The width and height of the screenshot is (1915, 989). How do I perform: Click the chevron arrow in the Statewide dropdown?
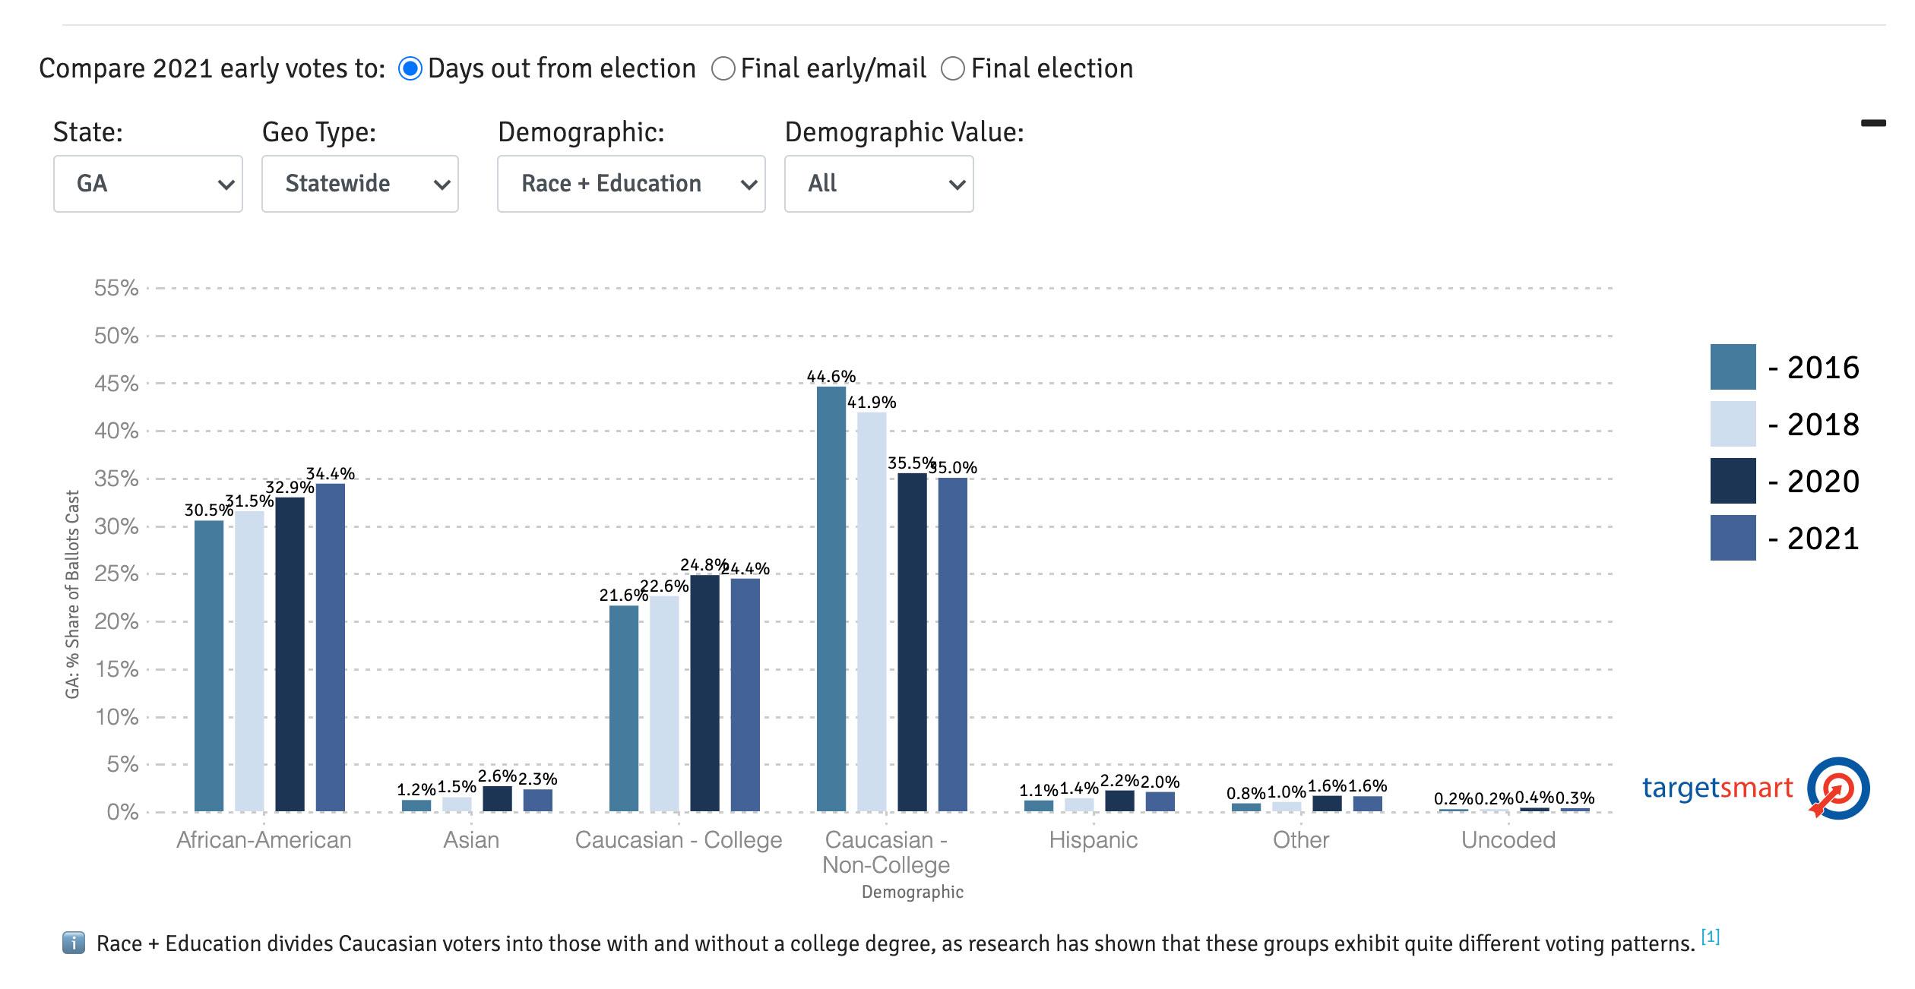pos(442,185)
